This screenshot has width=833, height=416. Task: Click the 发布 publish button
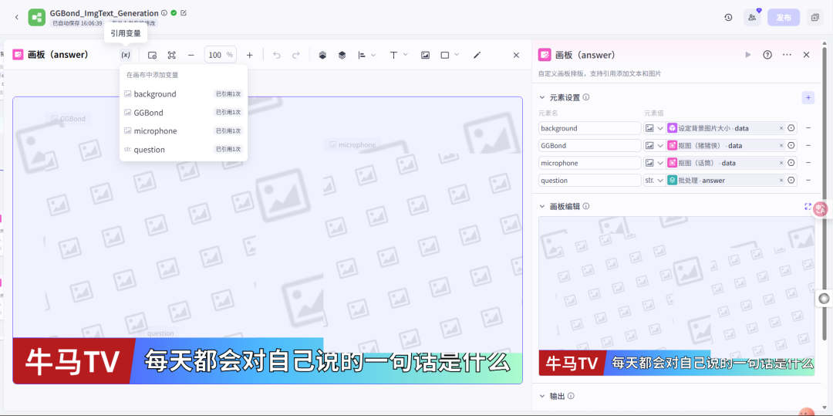tap(783, 17)
